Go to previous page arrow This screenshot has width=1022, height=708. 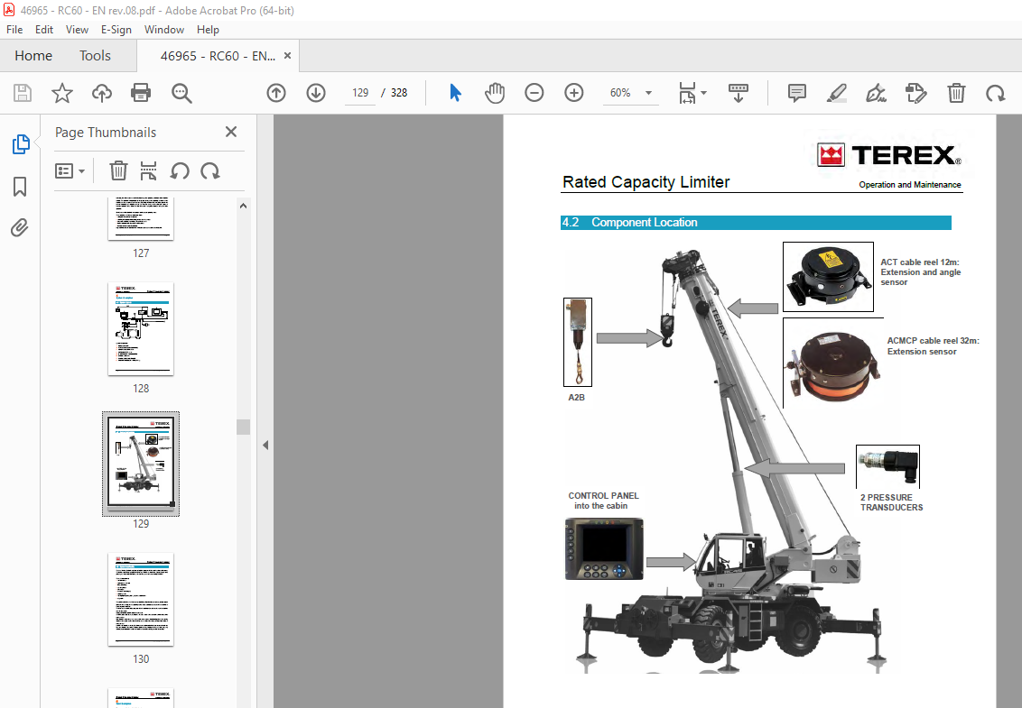276,93
